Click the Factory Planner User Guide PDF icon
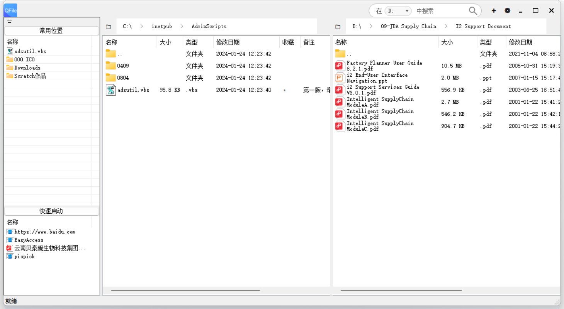The width and height of the screenshot is (564, 309). point(340,66)
